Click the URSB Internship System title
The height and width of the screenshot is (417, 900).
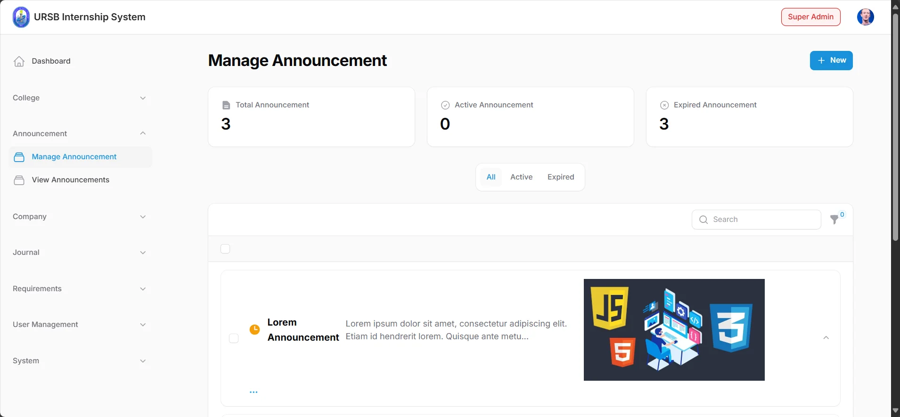tap(90, 17)
